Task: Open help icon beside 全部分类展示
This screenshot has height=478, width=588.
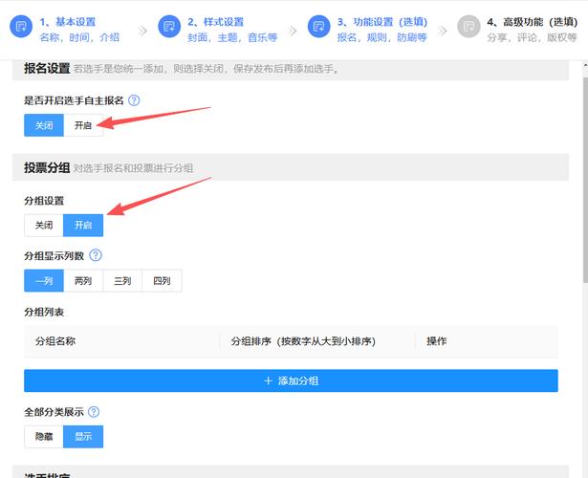Action: (94, 412)
